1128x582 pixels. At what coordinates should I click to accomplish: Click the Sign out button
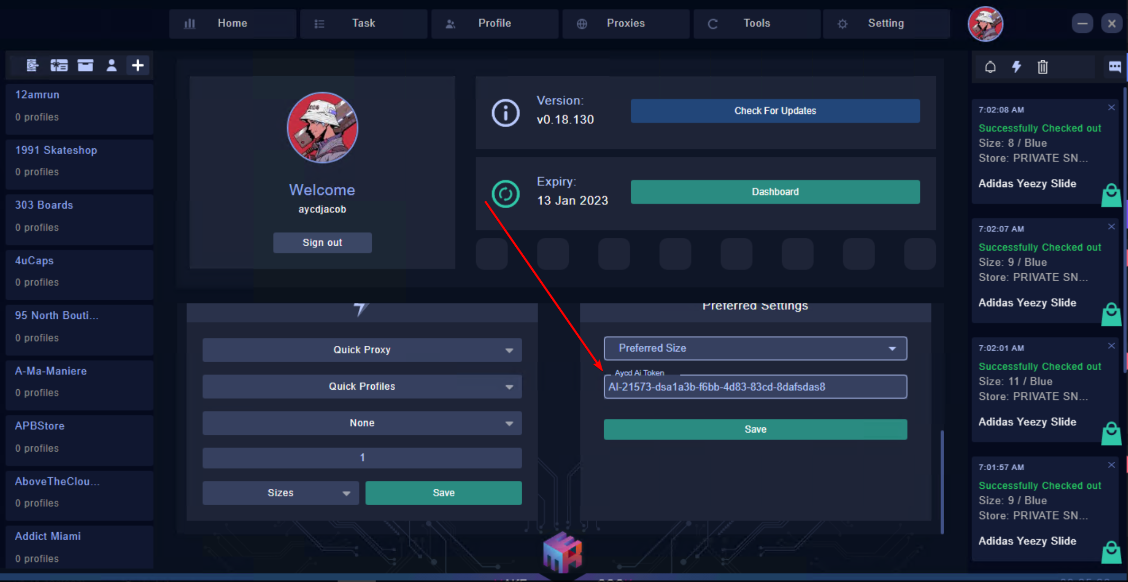point(322,243)
